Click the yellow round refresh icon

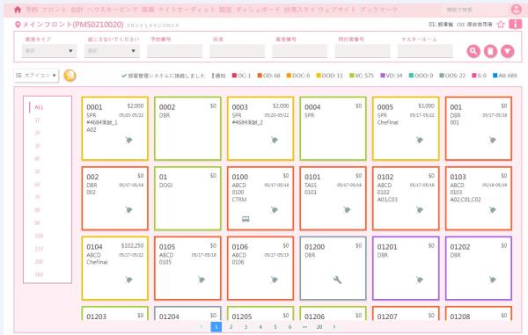(x=70, y=76)
